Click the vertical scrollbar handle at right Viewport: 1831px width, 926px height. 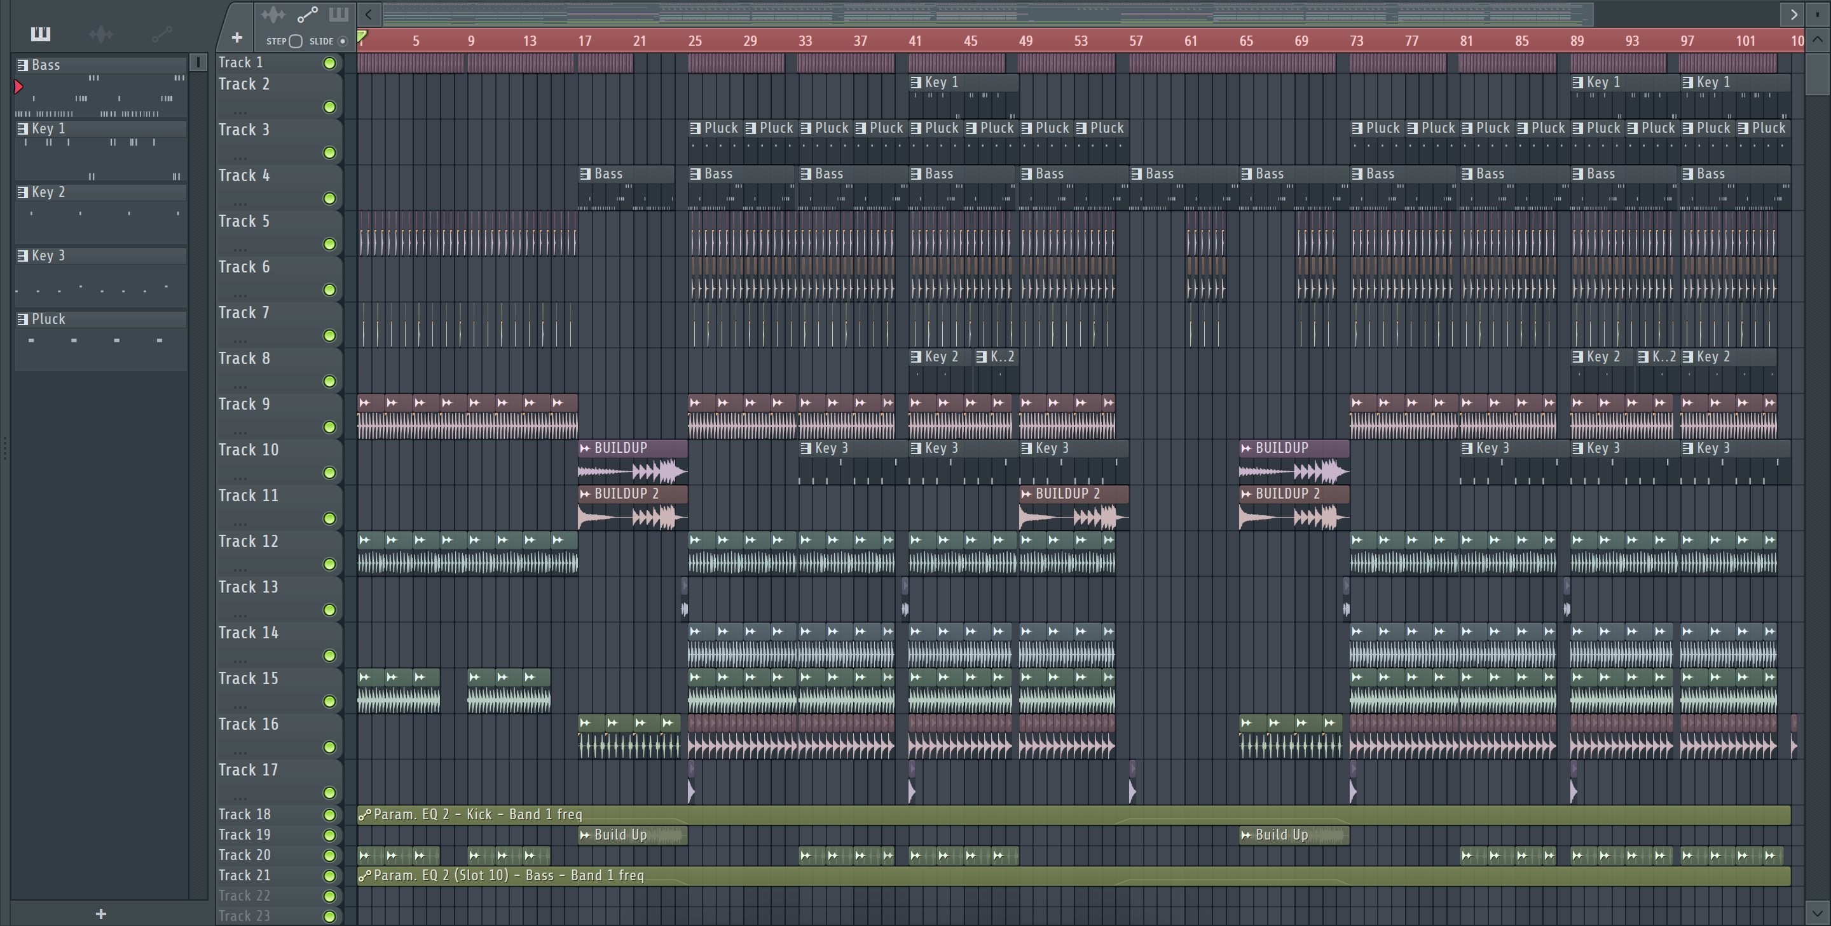pos(1817,73)
